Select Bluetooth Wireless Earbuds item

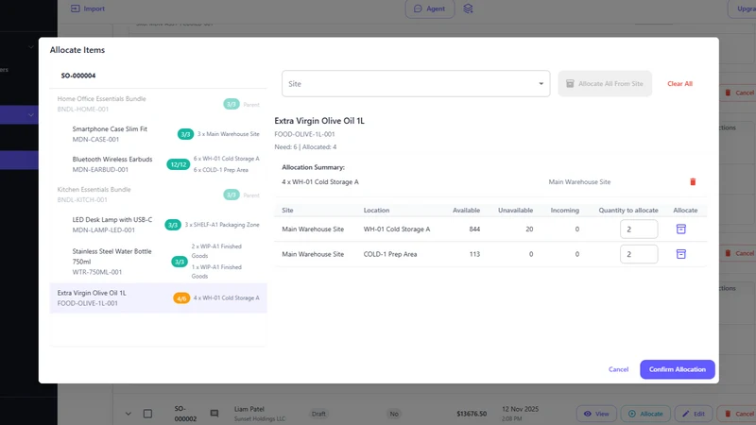pyautogui.click(x=158, y=164)
